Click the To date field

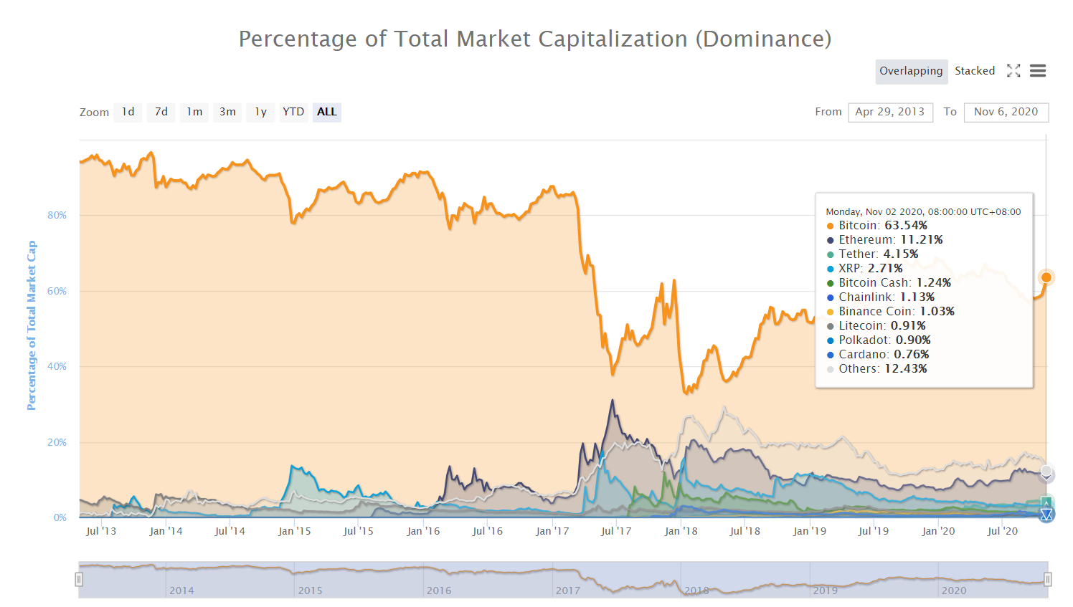click(x=1006, y=112)
